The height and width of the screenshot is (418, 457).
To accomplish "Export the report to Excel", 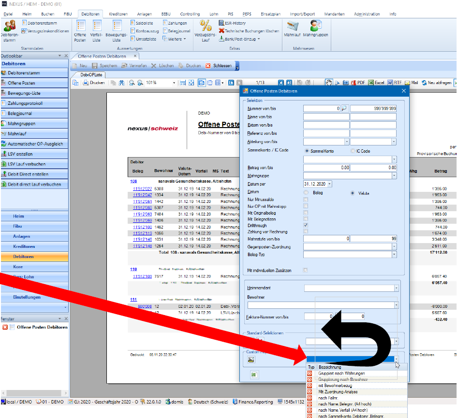I will 376,83.
